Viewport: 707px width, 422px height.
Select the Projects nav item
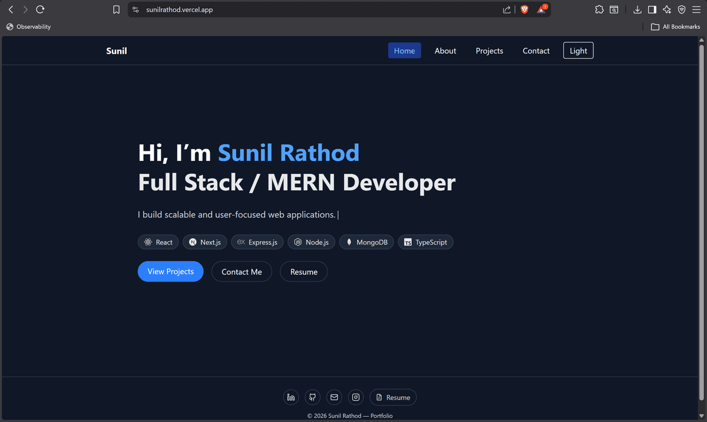[x=489, y=51]
